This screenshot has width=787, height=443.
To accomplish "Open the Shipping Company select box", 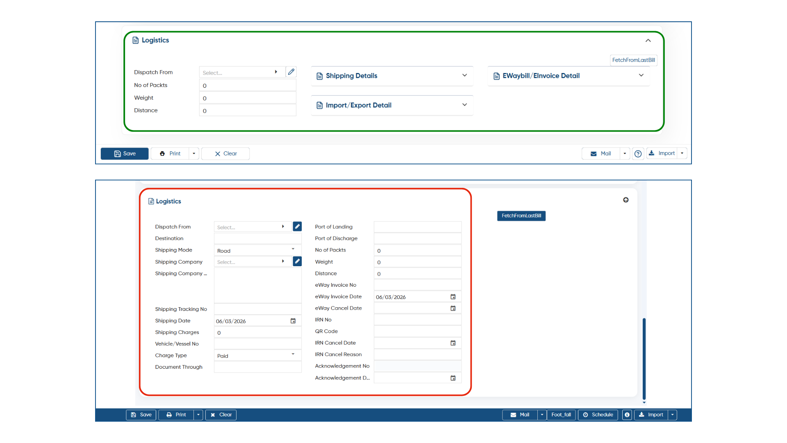I will pos(252,262).
